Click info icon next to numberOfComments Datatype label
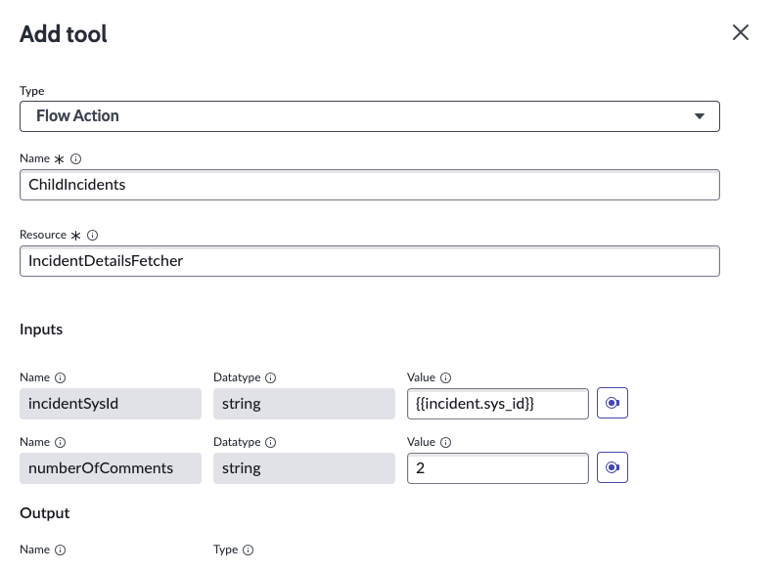The height and width of the screenshot is (572, 773). point(271,442)
